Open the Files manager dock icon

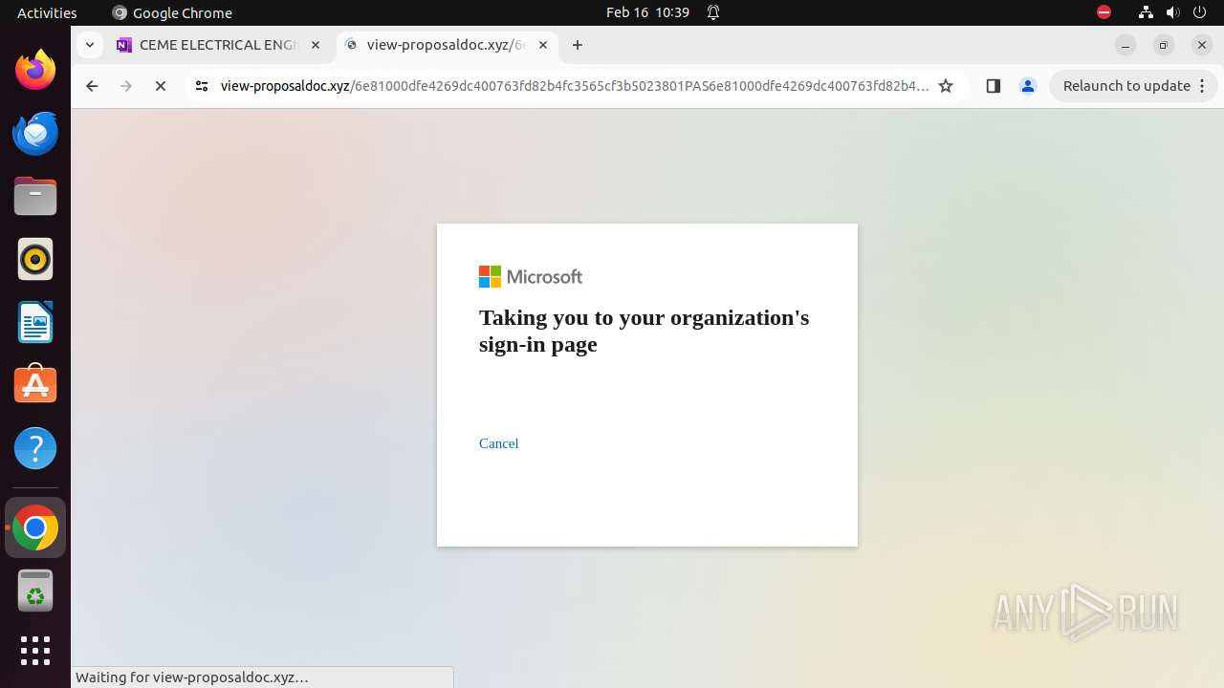[x=35, y=196]
